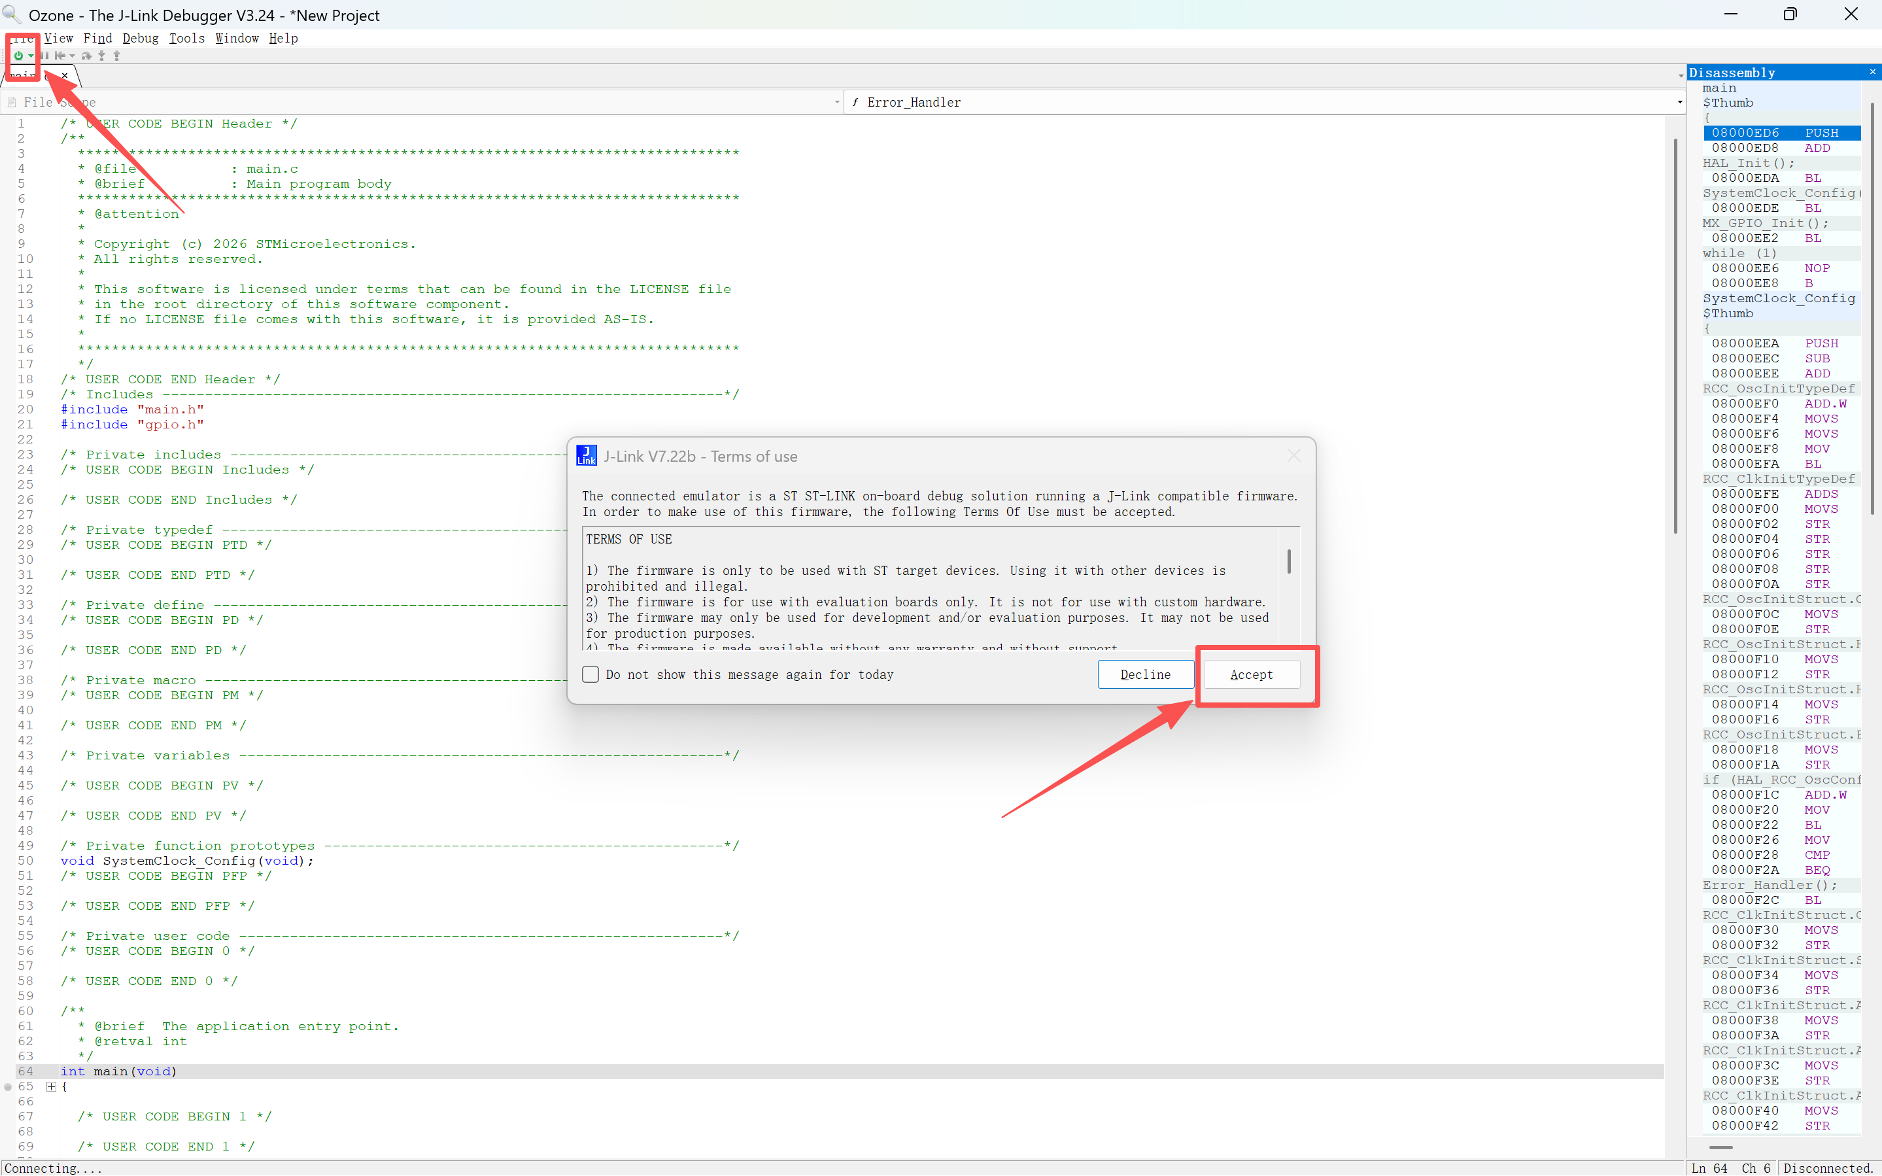Image resolution: width=1882 pixels, height=1176 pixels.
Task: Click the File Scope document icon
Action: click(x=12, y=102)
